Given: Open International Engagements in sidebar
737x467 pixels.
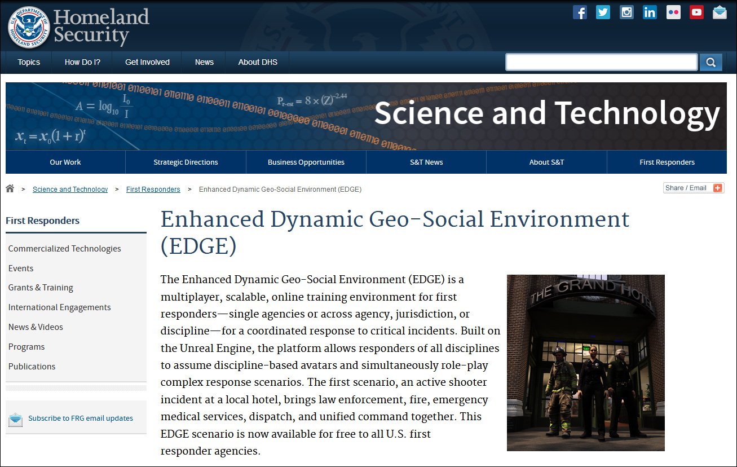Looking at the screenshot, I should [59, 307].
